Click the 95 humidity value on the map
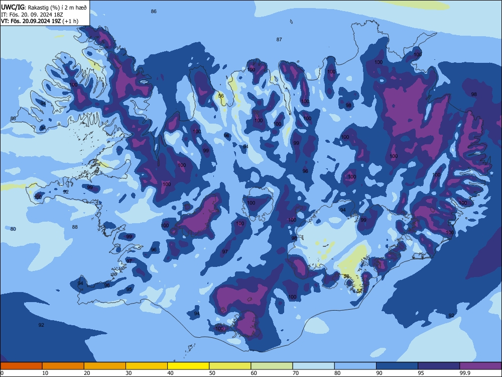The height and width of the screenshot is (377, 502). pyautogui.click(x=129, y=289)
